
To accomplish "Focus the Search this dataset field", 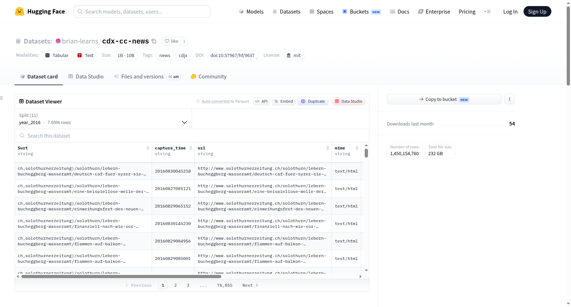I will (x=192, y=135).
